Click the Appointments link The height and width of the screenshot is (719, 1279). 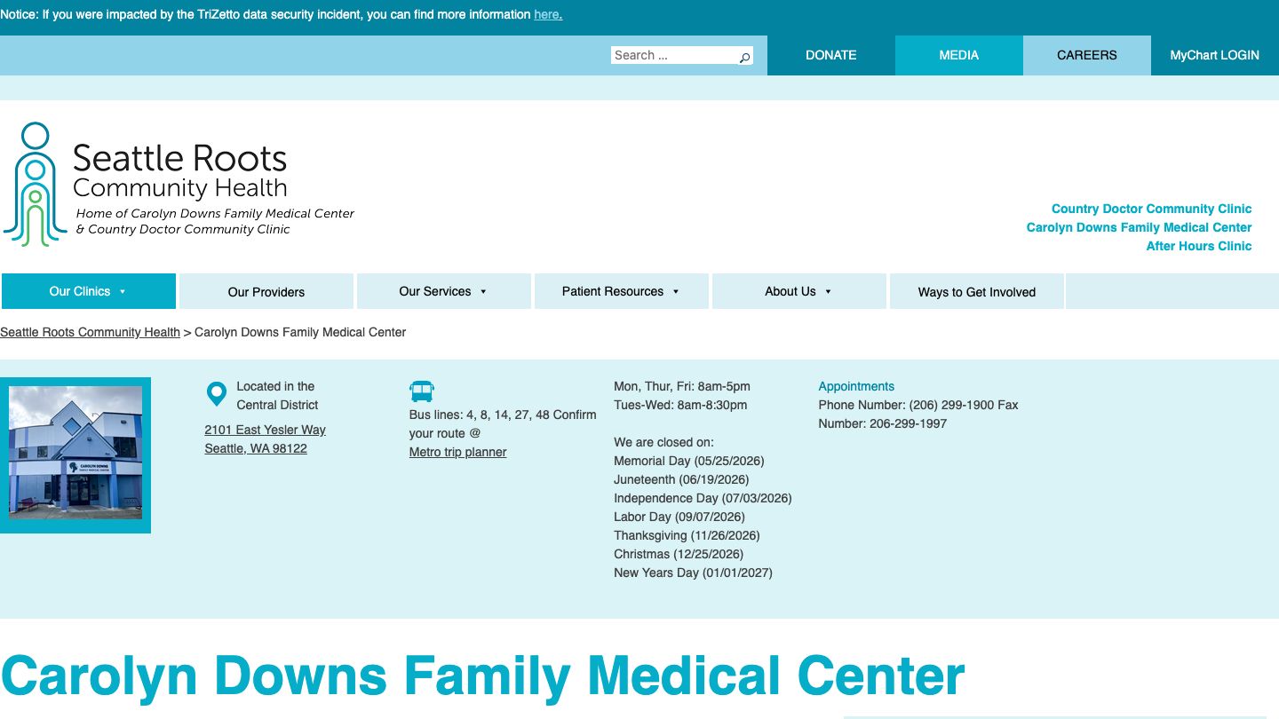click(x=855, y=386)
